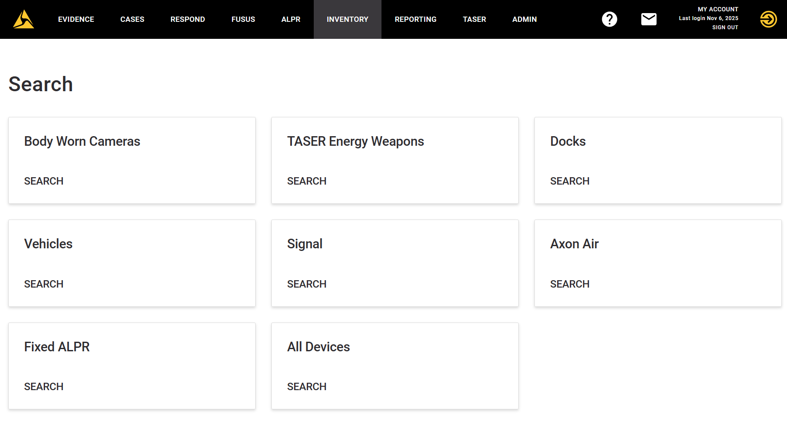Navigate to the TASER tab

pos(474,19)
